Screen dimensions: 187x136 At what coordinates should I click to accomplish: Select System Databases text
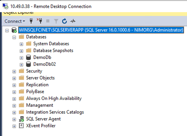pos(51,44)
